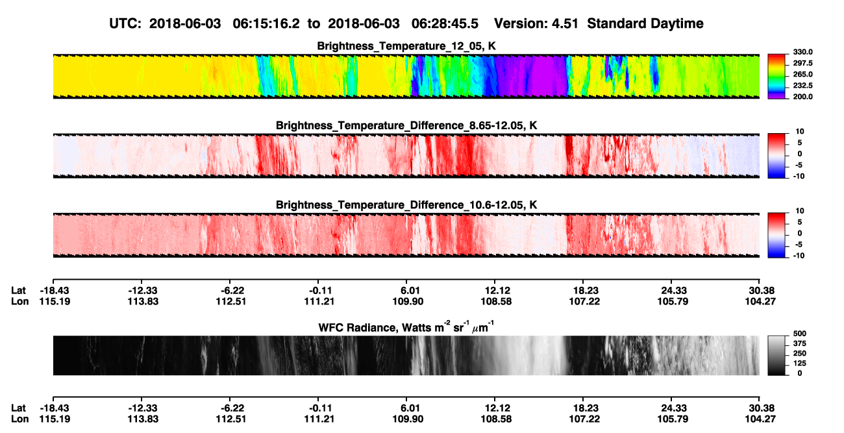Click the Brightness_Temperature_12_05 rainbow colorbar

pyautogui.click(x=776, y=77)
